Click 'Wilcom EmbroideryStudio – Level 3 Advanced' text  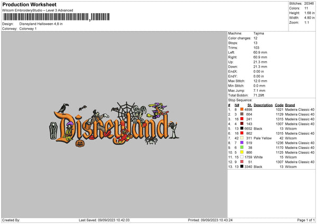point(38,11)
